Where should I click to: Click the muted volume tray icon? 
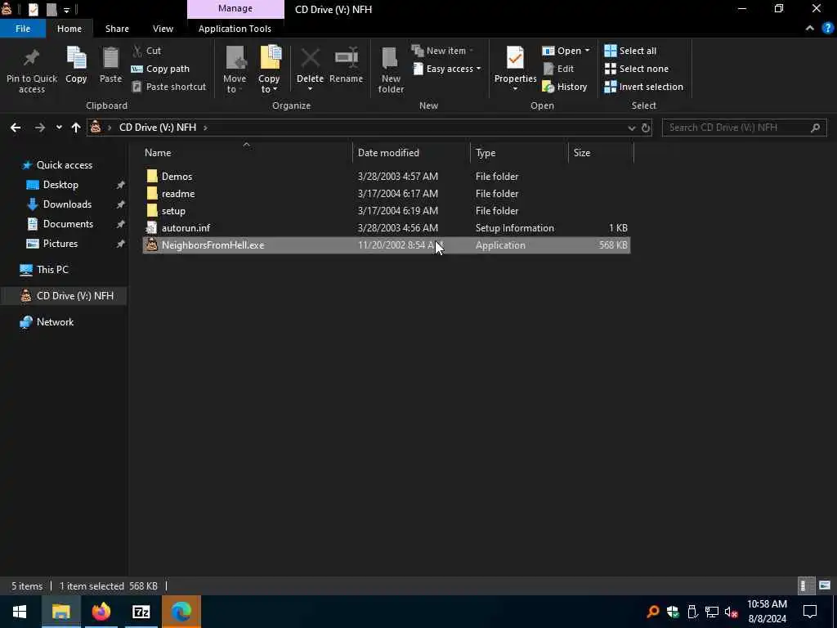(732, 612)
